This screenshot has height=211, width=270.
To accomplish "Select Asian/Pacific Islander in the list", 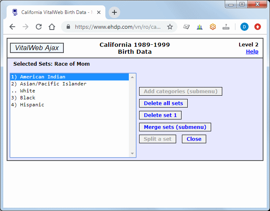I will tap(53, 84).
